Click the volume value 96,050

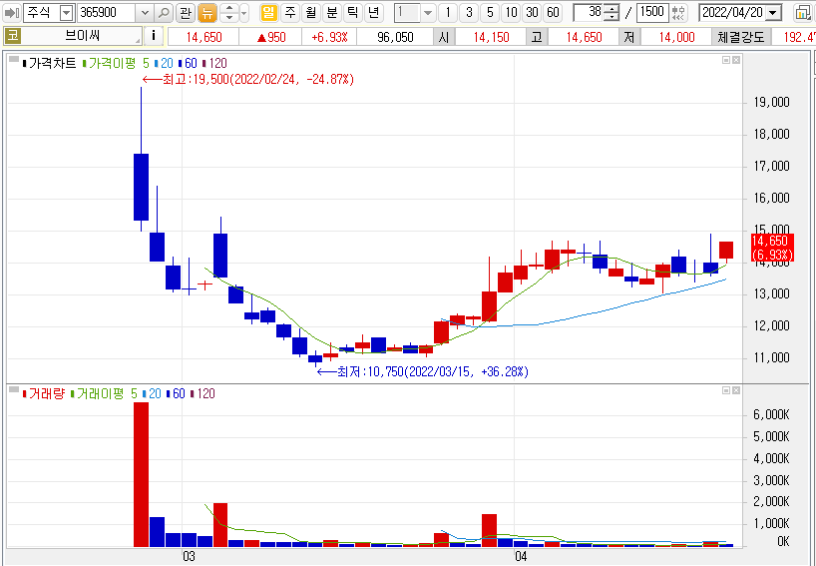(x=395, y=37)
